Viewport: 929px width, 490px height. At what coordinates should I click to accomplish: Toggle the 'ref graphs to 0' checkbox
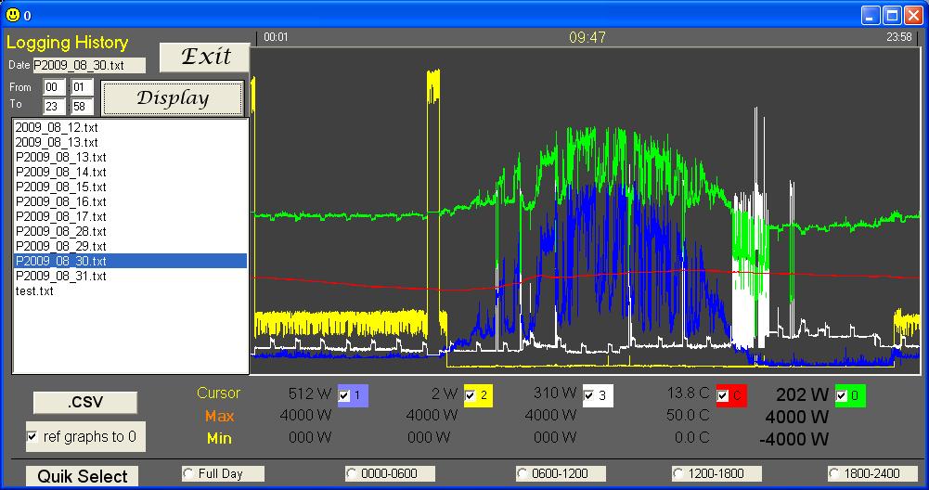tap(33, 436)
